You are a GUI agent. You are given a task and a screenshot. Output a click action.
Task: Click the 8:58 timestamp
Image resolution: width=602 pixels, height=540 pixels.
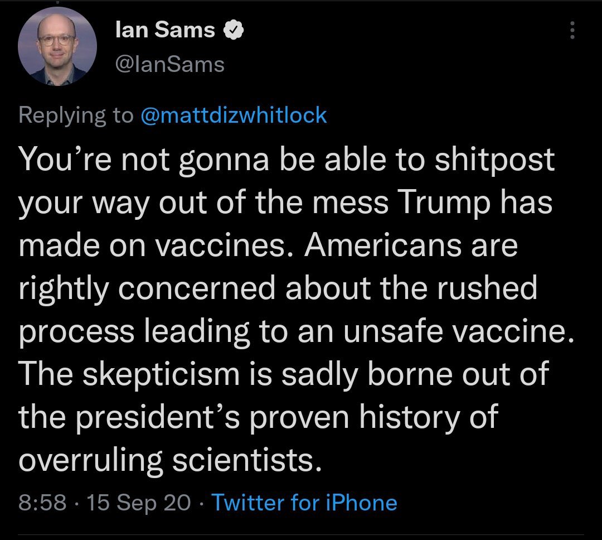point(42,502)
